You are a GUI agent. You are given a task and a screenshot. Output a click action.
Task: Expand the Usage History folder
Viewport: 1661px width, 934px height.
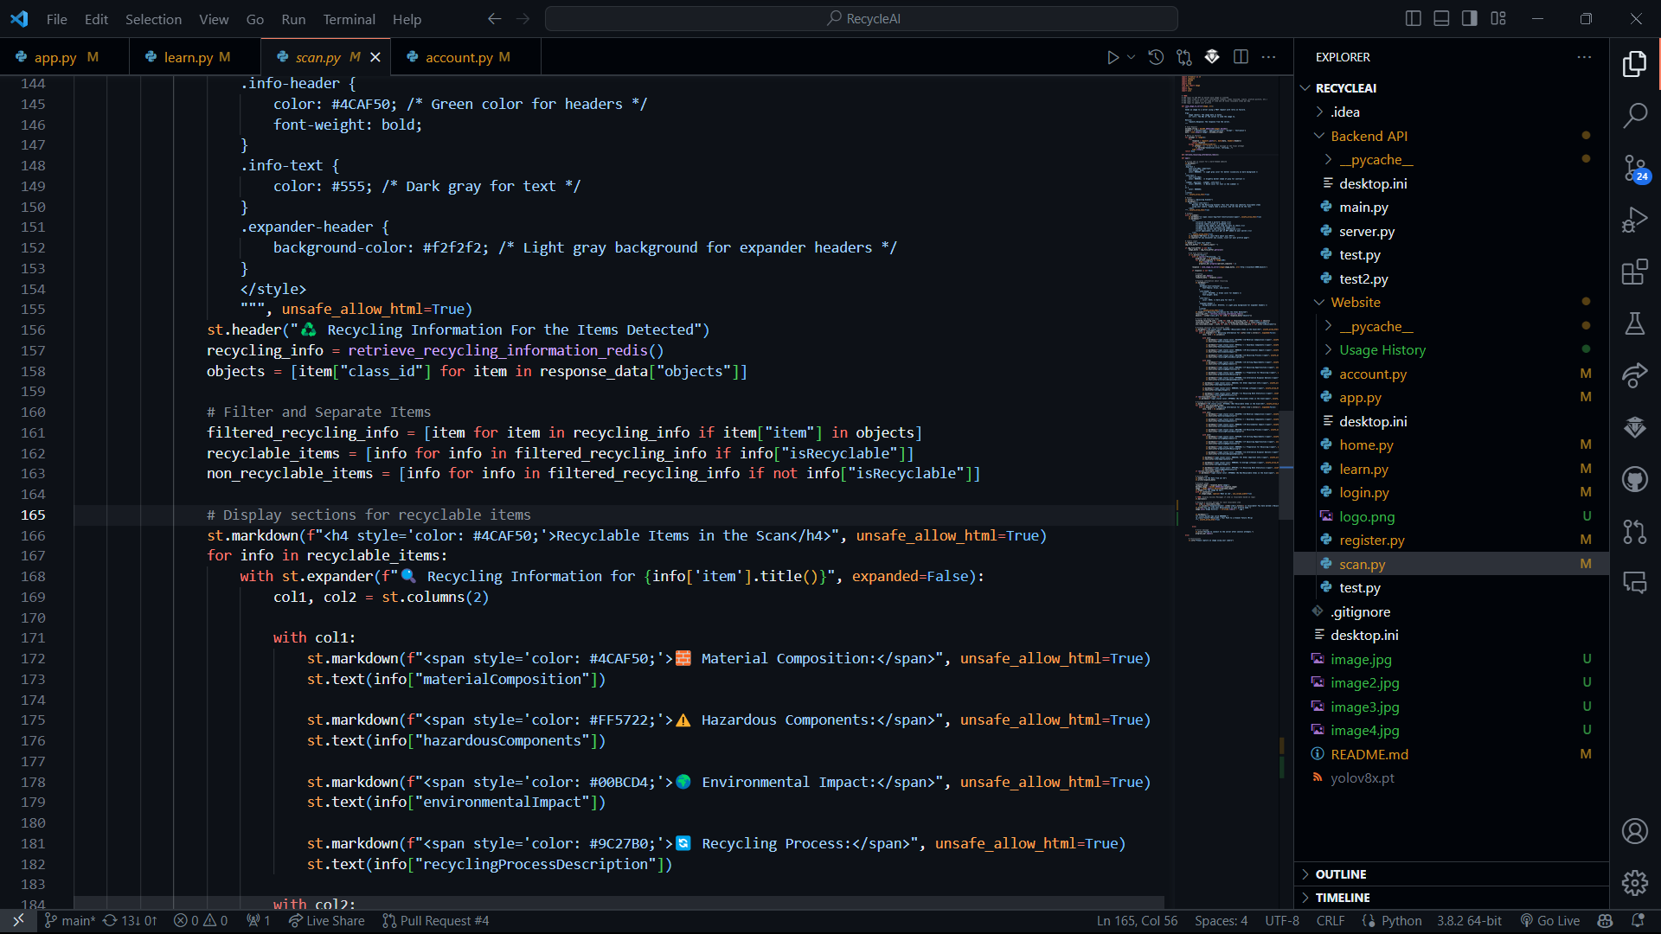tap(1382, 350)
